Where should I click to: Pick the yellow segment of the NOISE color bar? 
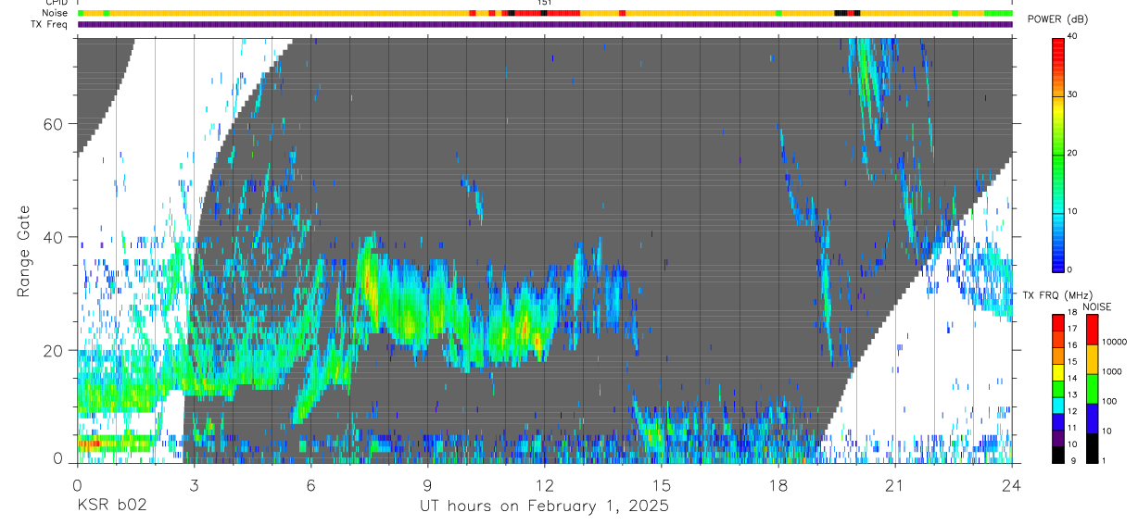click(x=1092, y=359)
